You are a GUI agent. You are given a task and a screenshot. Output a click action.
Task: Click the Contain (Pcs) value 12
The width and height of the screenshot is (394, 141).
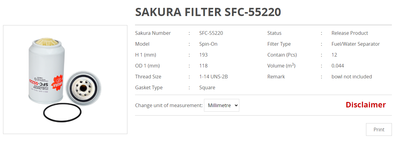334,55
